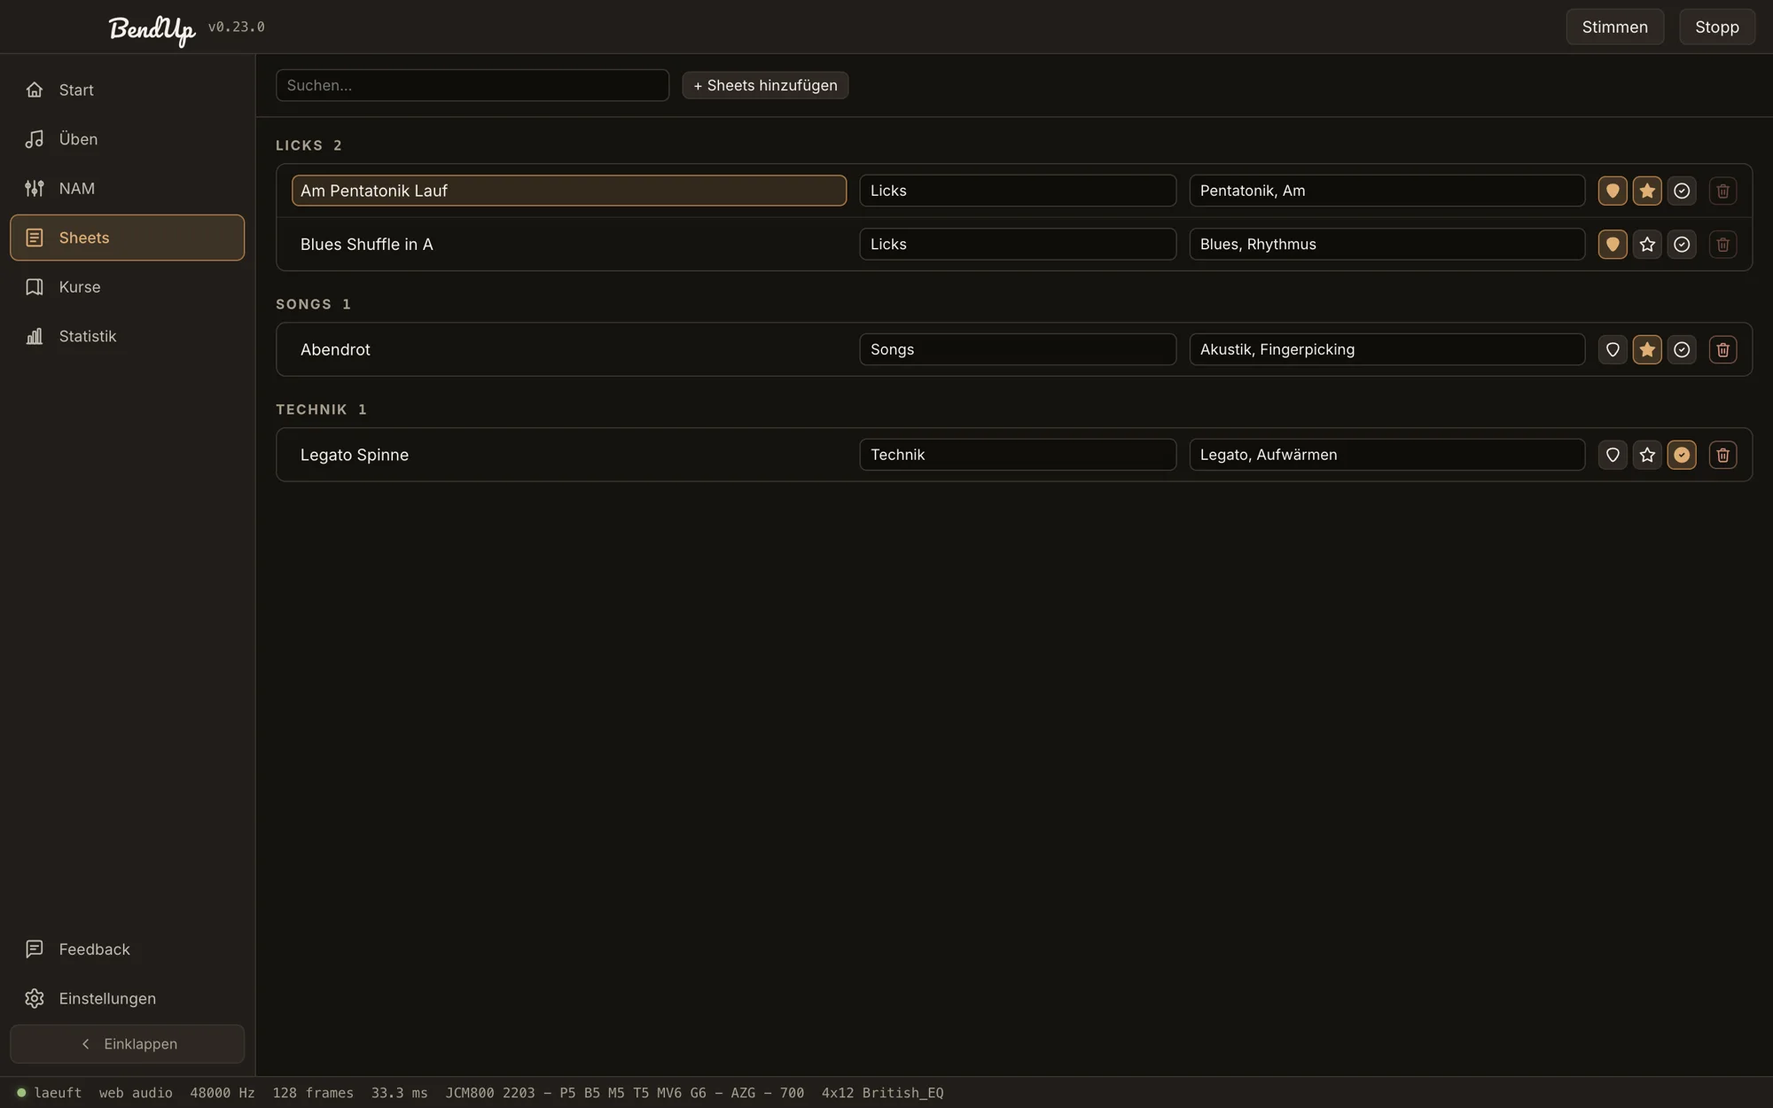Click + Sheets hinzufügen button
Screen dimensions: 1773x1108
click(x=765, y=85)
